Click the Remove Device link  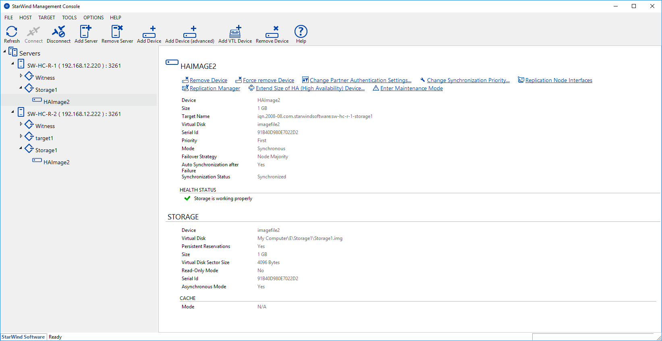pyautogui.click(x=208, y=81)
